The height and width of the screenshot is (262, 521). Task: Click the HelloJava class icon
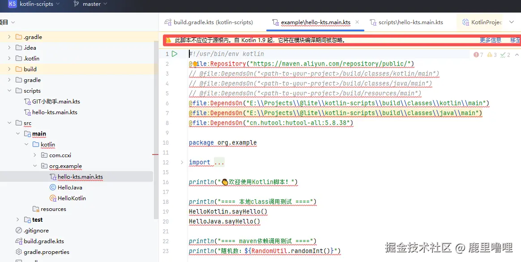coord(52,187)
